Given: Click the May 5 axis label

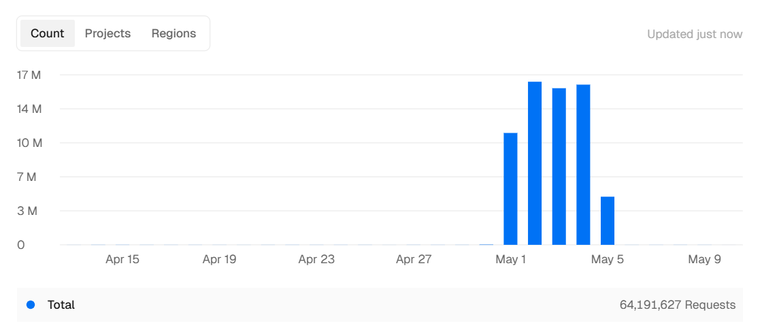Looking at the screenshot, I should 608,259.
